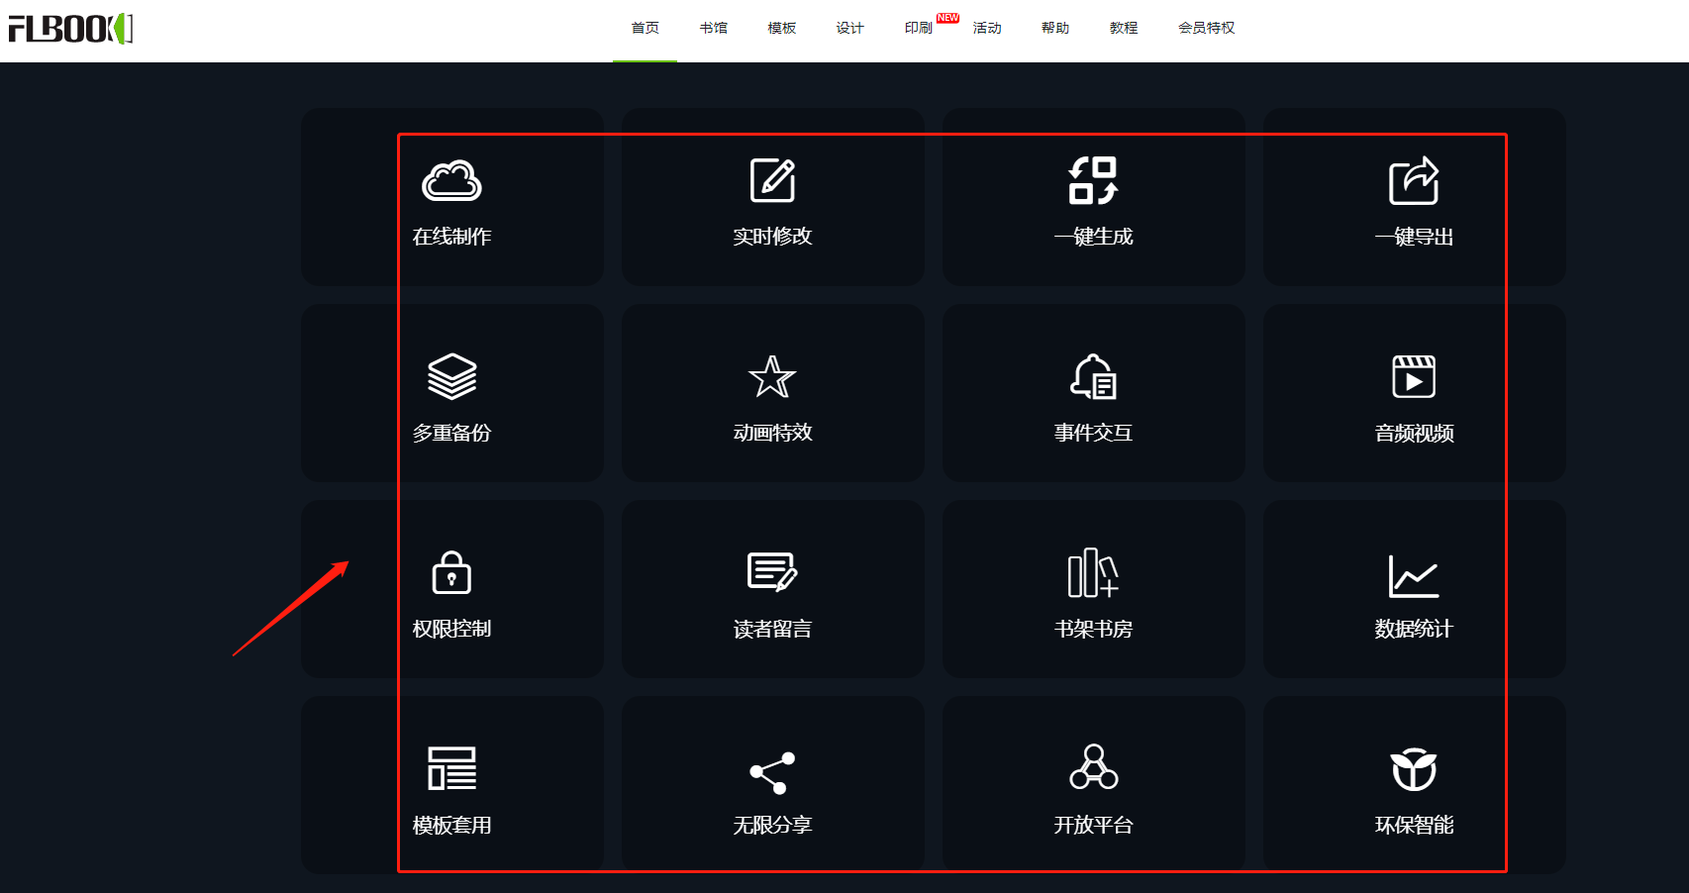Click the line chart icon for 数据统计
Image resolution: width=1689 pixels, height=893 pixels.
pyautogui.click(x=1414, y=575)
